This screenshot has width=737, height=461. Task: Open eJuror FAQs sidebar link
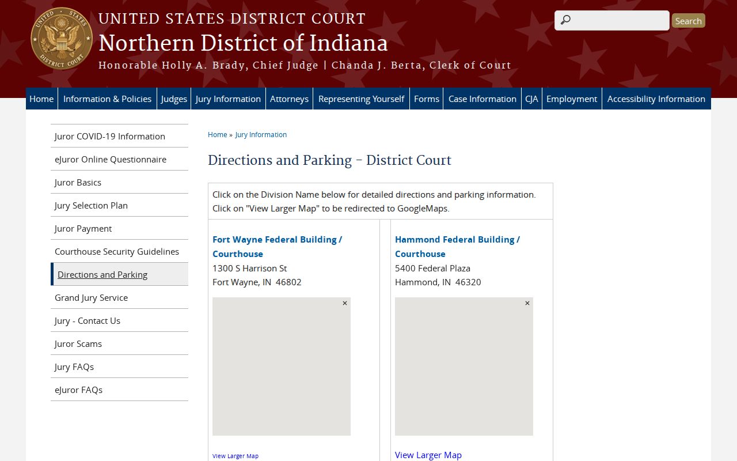coord(119,390)
